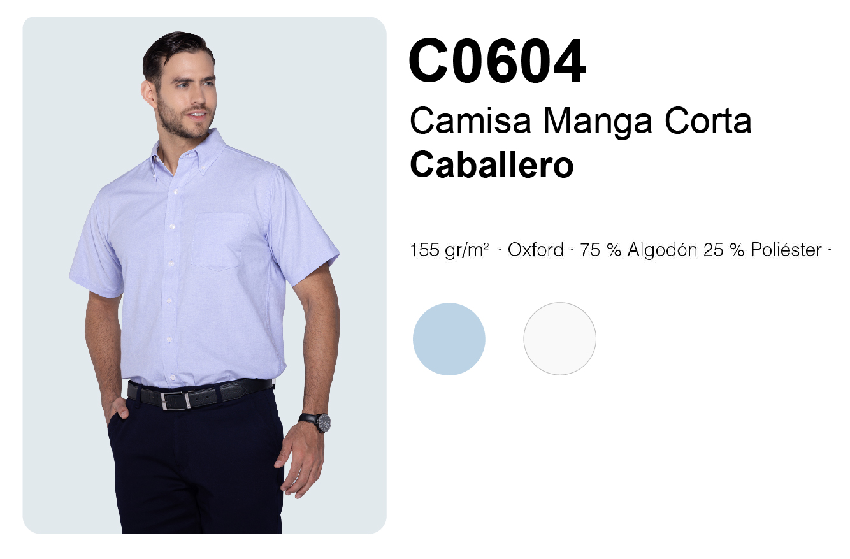850x559 pixels.
Task: Open the Camisa Manga Corta title
Action: tap(580, 120)
